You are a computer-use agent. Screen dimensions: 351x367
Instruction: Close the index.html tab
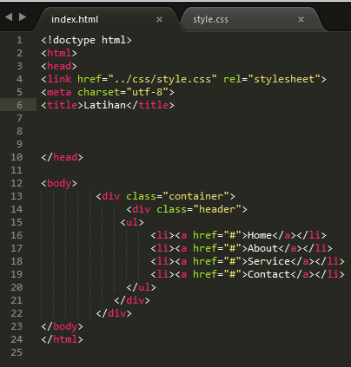pyautogui.click(x=159, y=19)
